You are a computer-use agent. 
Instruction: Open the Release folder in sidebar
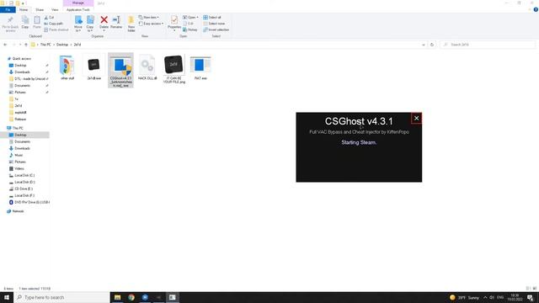click(20, 120)
